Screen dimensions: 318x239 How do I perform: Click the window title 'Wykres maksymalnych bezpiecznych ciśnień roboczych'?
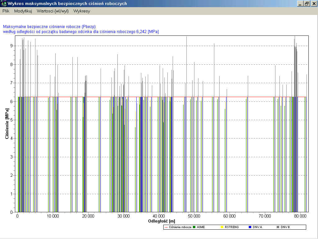pos(67,4)
